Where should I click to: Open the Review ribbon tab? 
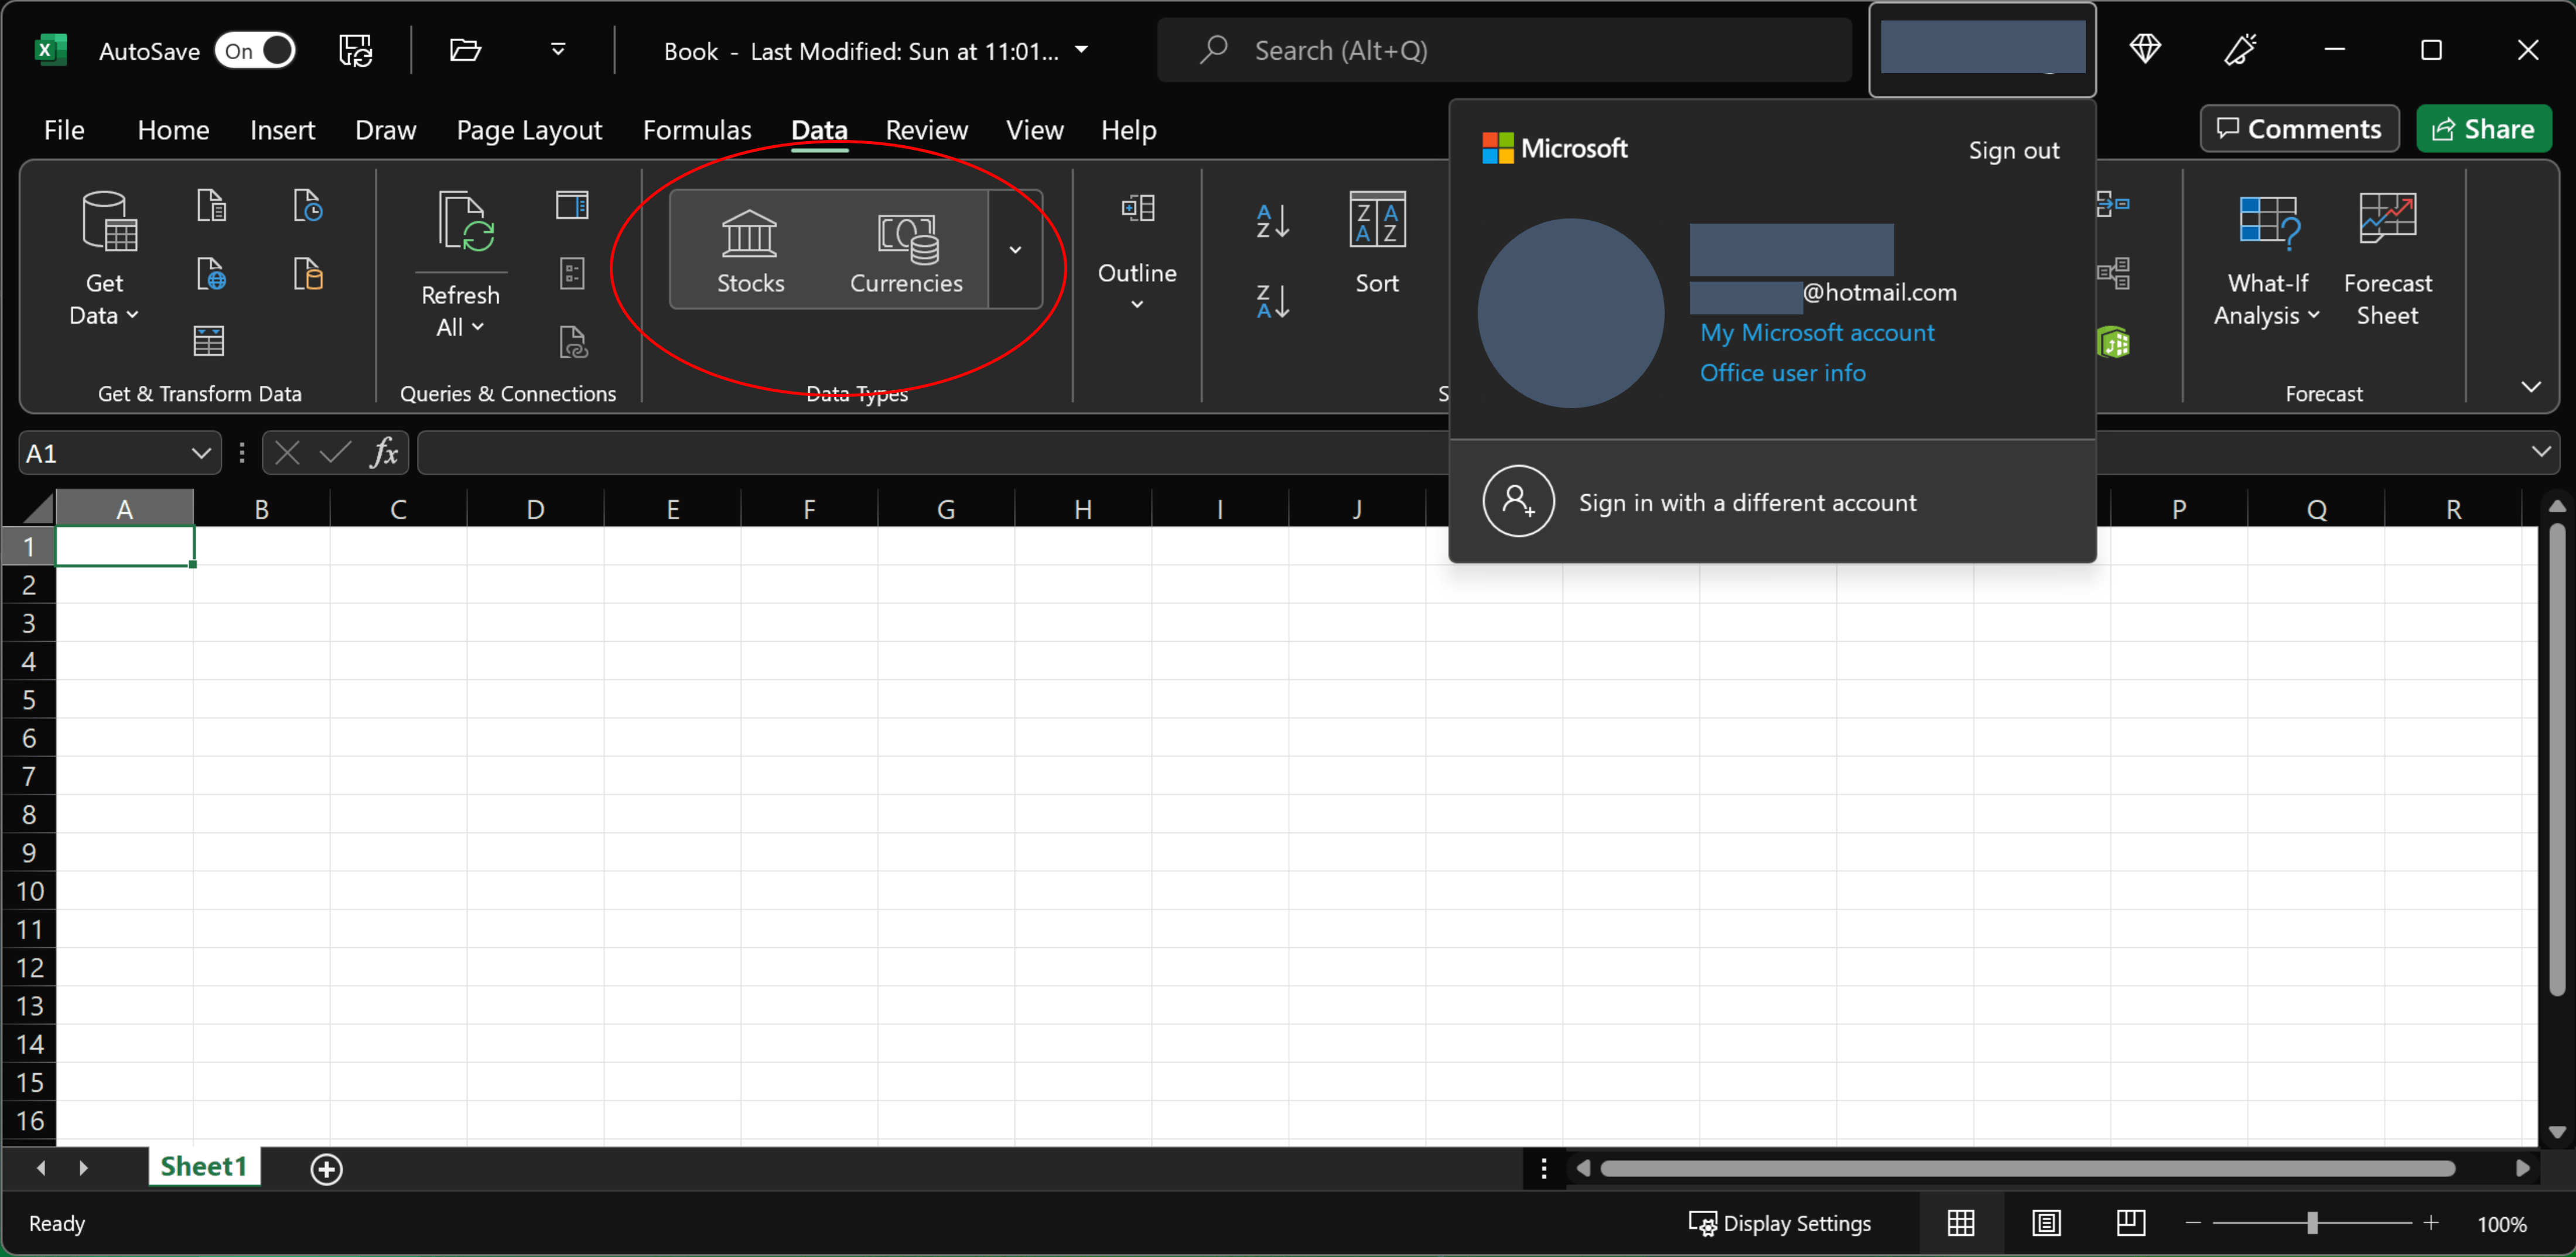click(x=926, y=130)
